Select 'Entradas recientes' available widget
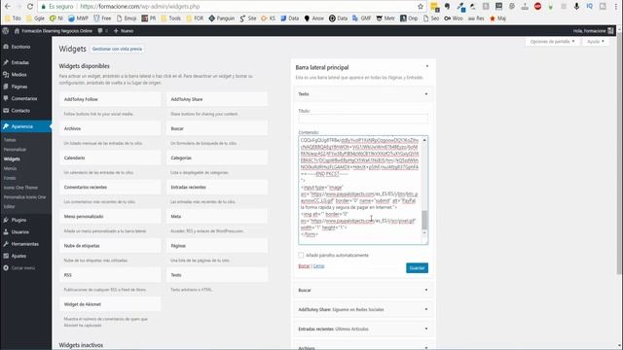This screenshot has width=623, height=350. [x=217, y=187]
